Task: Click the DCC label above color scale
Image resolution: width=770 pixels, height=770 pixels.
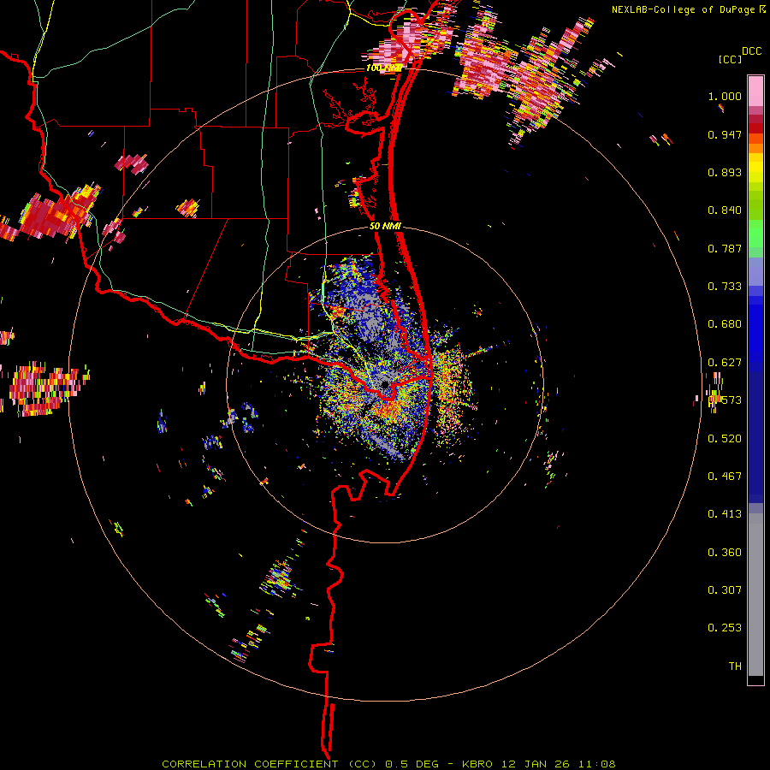Action: tap(752, 51)
